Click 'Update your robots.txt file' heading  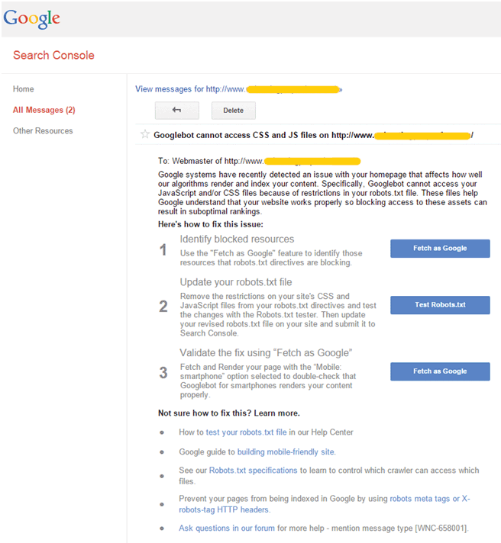tap(236, 282)
